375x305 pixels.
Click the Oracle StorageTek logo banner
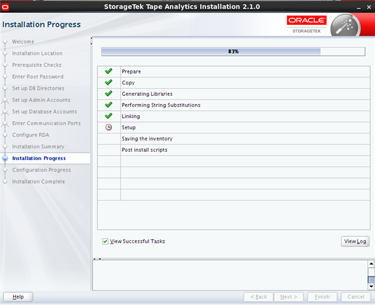307,25
